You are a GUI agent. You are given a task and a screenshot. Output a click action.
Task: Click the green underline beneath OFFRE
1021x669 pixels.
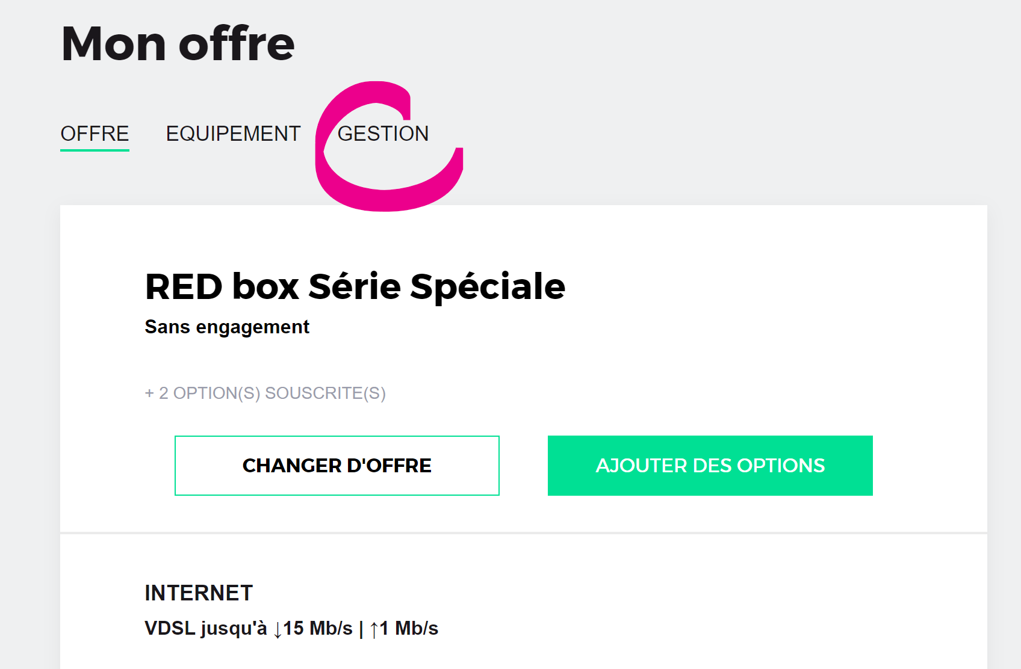pyautogui.click(x=95, y=150)
